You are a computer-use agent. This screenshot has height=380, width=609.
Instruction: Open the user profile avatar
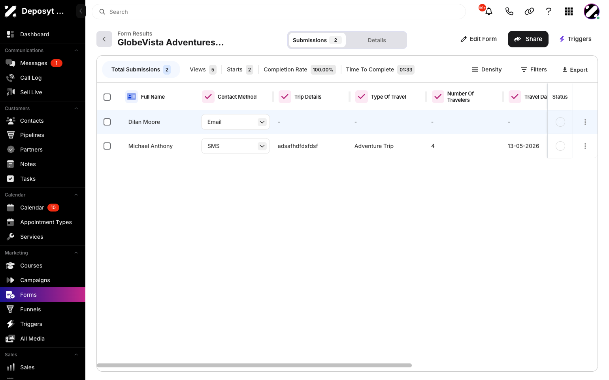592,11
